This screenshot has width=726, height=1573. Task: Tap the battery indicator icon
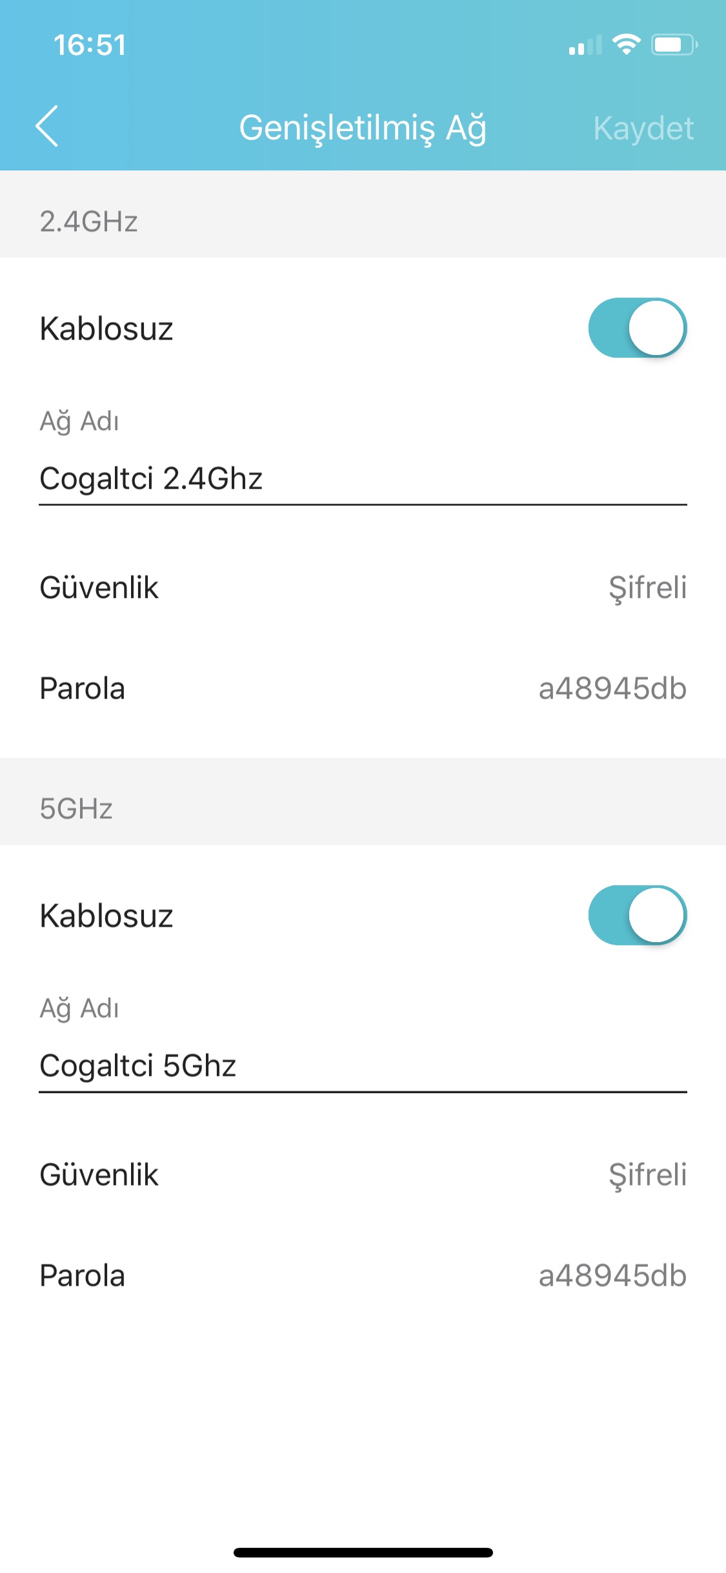tap(674, 45)
